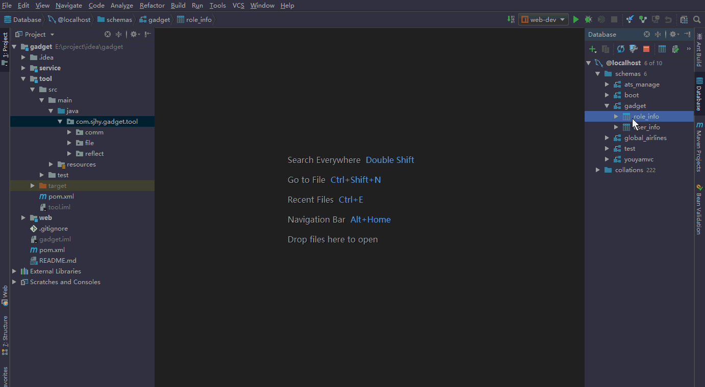The image size is (705, 387).
Task: Open the Refactor menu
Action: [152, 6]
